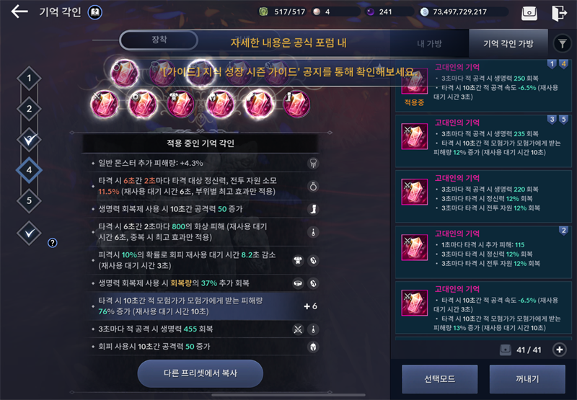Select the first top-row engraving gem slot

[x=125, y=73]
